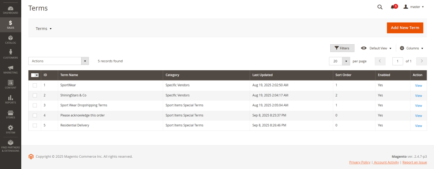Sort by Category column header

click(x=206, y=75)
